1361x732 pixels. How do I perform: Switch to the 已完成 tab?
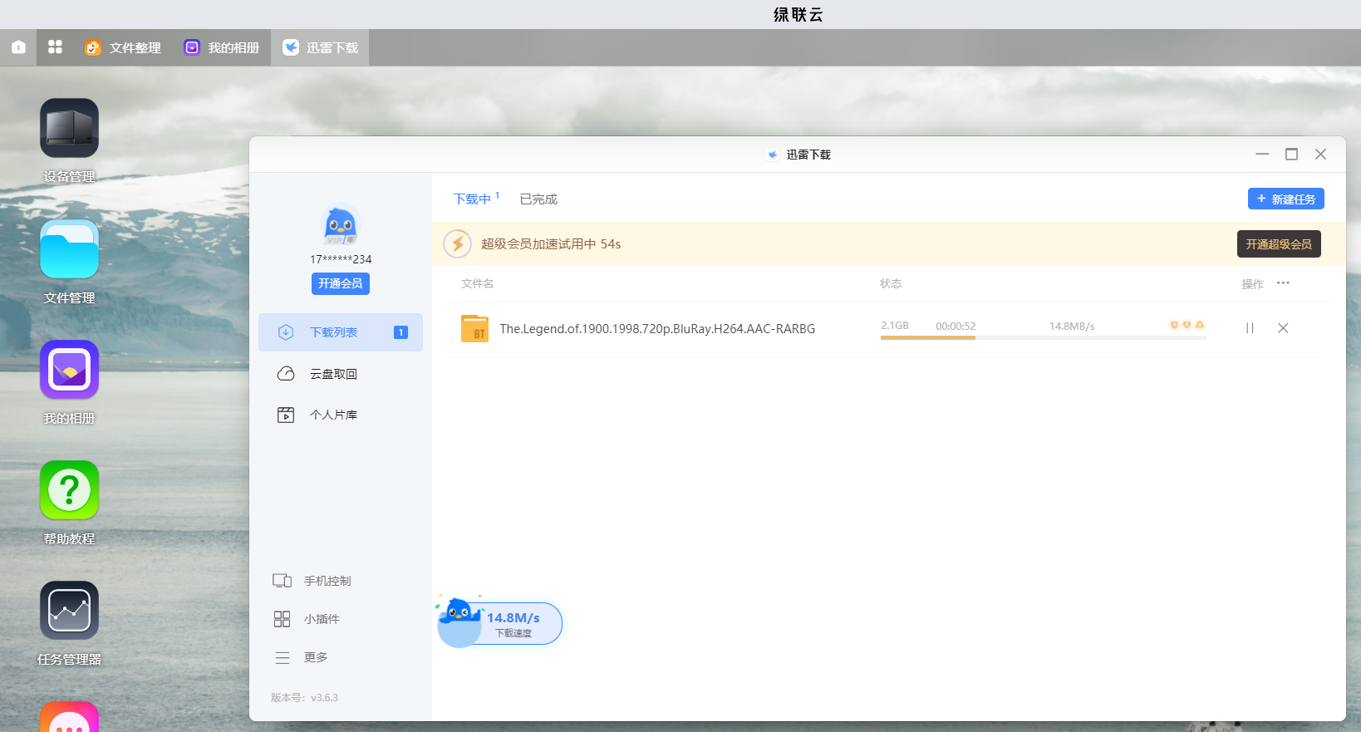[x=538, y=199]
